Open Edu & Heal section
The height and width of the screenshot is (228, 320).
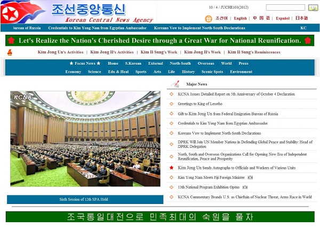[118, 72]
